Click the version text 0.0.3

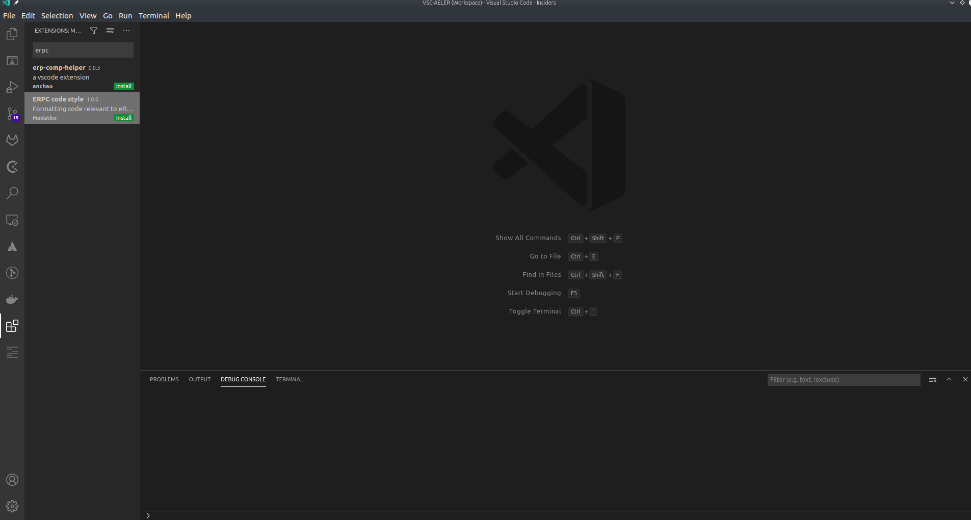tap(94, 68)
